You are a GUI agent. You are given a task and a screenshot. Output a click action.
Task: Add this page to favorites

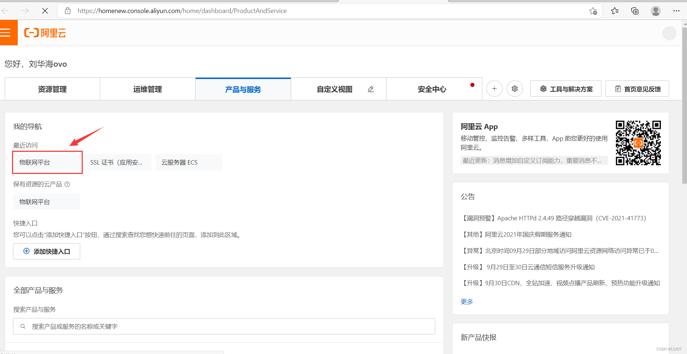[x=593, y=11]
